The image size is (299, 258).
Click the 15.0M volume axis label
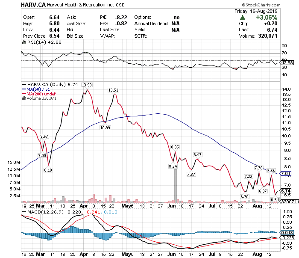tap(14, 163)
